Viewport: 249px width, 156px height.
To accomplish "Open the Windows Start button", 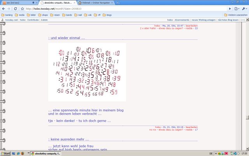I will 5,153.
